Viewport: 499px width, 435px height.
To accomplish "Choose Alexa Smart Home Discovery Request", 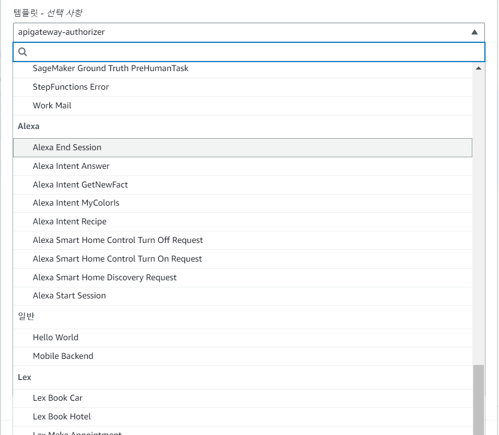I will [x=242, y=278].
